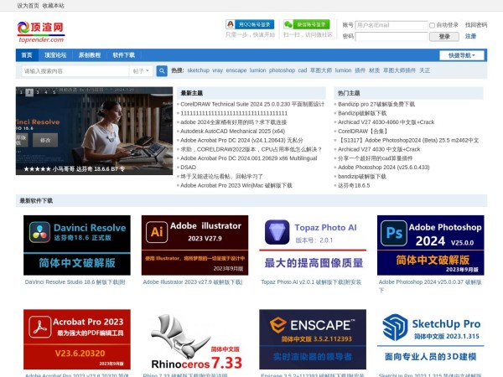Select slide 4 in the banner carousel
This screenshot has width=503, height=377.
pos(46,92)
